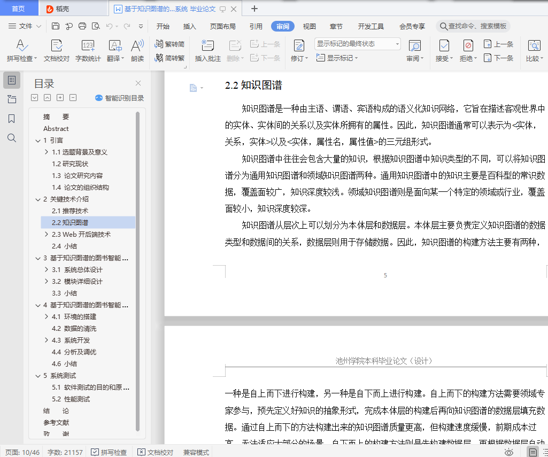Screen dimensions: 548x457
Task: Click the chapter navigation icon in sidebar
Action: (12, 99)
